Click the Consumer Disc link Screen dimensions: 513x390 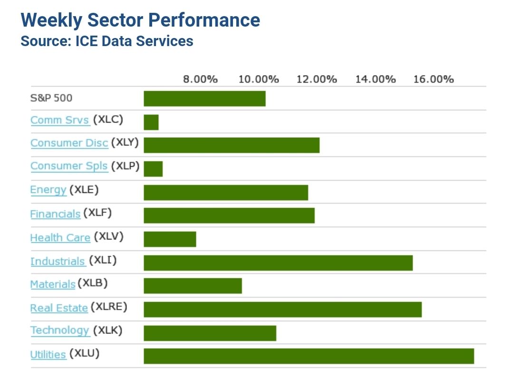click(69, 143)
